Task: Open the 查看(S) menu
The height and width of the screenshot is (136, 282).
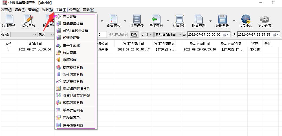Action: click(x=34, y=10)
